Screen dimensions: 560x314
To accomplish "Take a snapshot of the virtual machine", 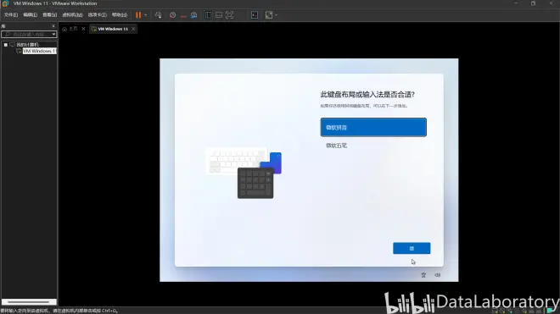I will (172, 15).
